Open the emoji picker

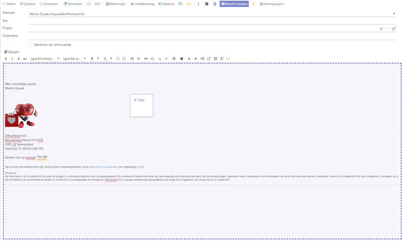click(x=228, y=59)
